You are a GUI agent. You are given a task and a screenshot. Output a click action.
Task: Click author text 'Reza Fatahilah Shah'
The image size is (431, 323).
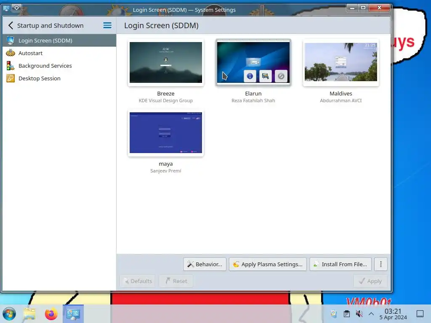pyautogui.click(x=253, y=101)
